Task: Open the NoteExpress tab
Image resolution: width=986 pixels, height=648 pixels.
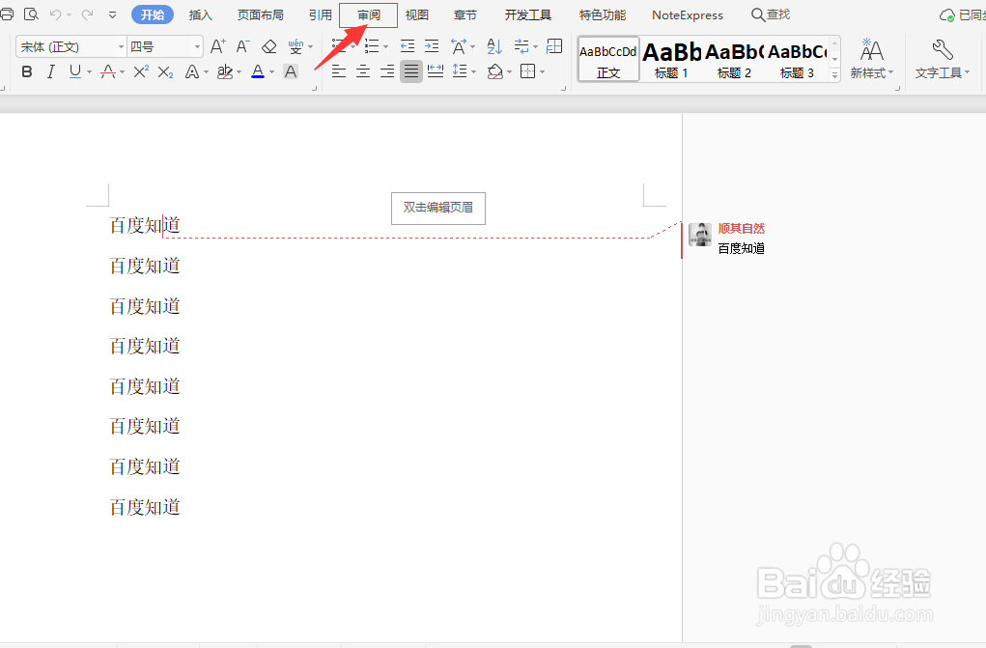Action: 688,15
